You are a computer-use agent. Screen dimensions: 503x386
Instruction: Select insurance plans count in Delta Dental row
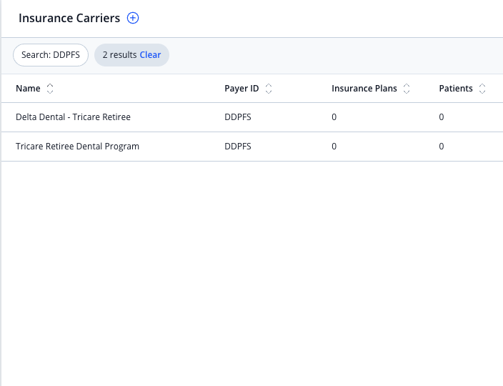pos(334,117)
